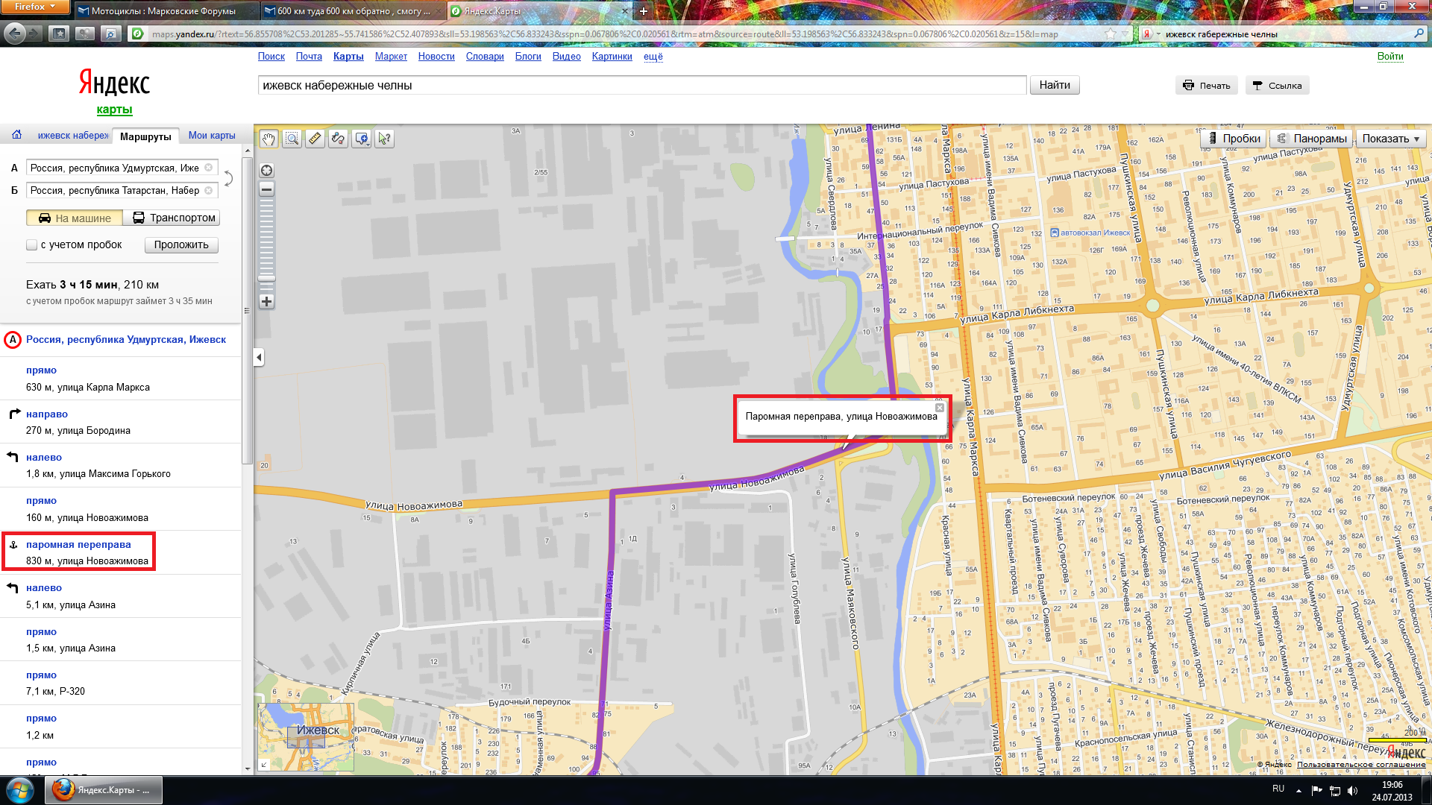1432x805 pixels.
Task: Select the zoom-to-area magnifier tool
Action: (x=292, y=139)
